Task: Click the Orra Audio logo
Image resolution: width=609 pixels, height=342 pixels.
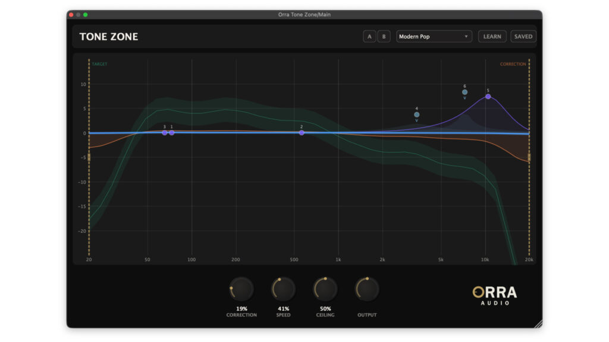Action: [x=495, y=294]
